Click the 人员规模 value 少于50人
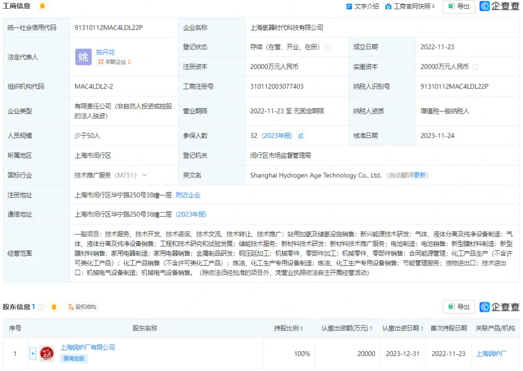 pos(87,136)
